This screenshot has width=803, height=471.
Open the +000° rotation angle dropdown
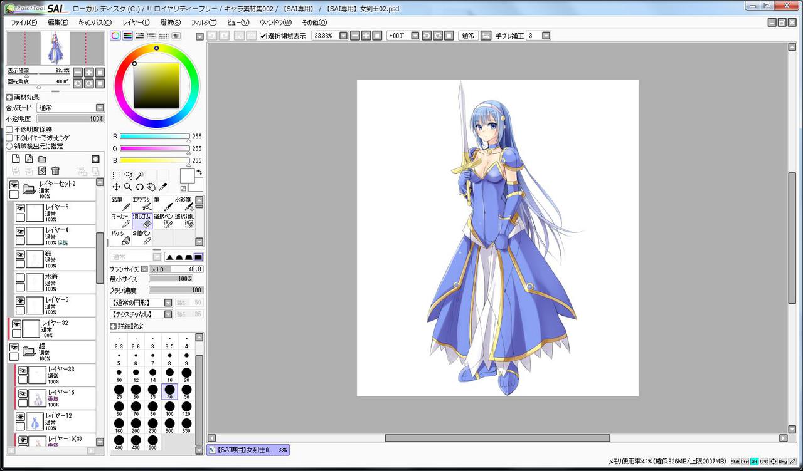coord(415,36)
